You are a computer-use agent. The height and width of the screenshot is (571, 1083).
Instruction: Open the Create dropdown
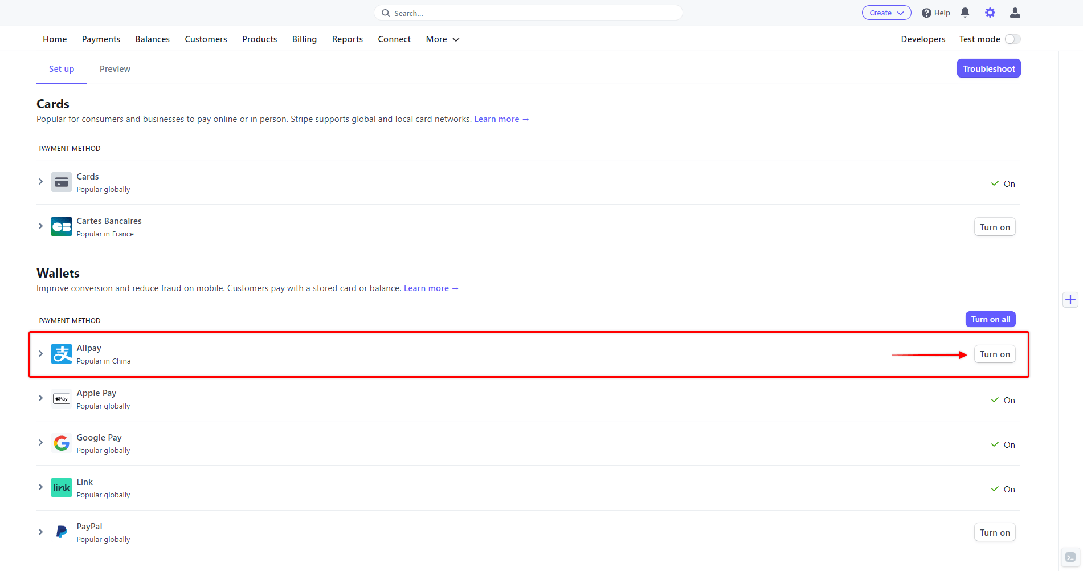(x=886, y=13)
